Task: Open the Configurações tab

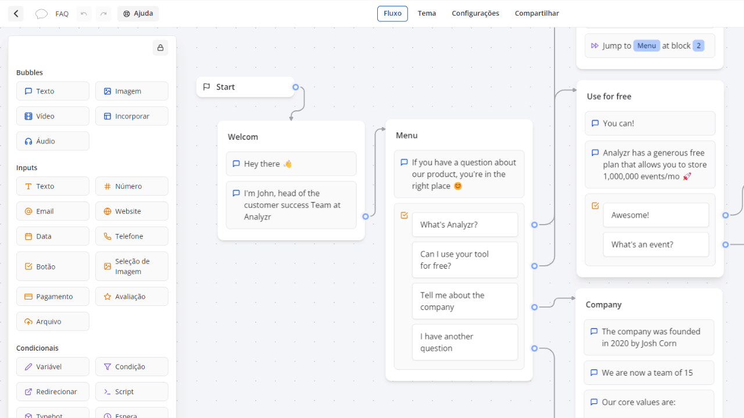Action: 475,13
